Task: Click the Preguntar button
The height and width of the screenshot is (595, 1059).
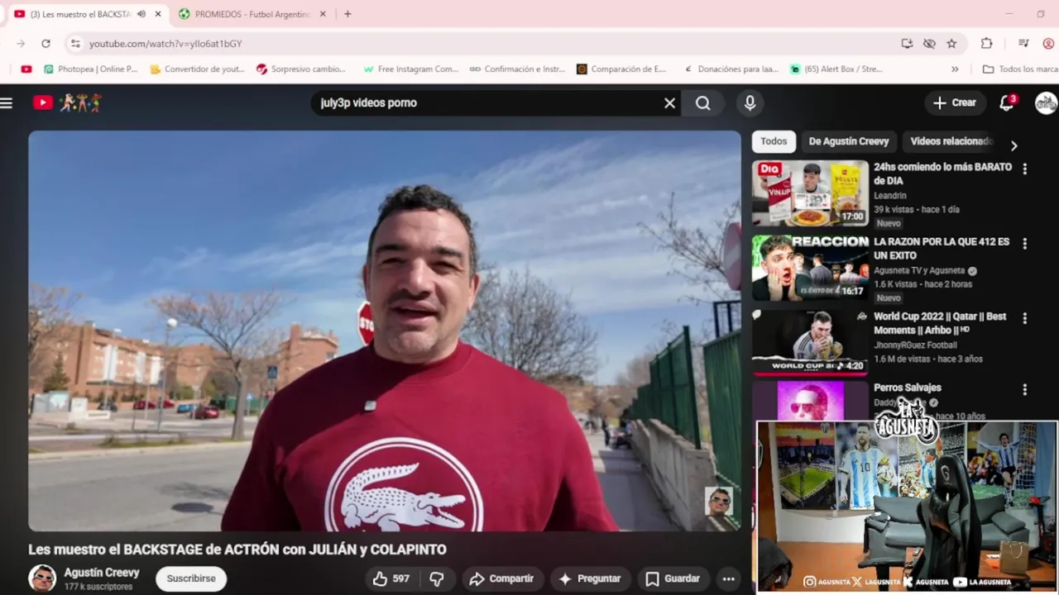Action: (x=590, y=578)
